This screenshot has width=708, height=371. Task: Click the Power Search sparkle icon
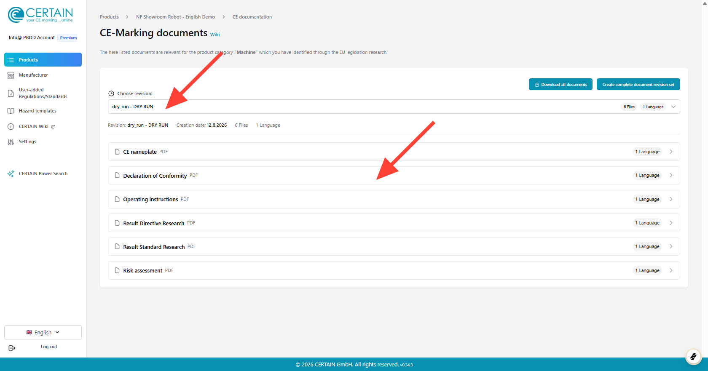[11, 173]
